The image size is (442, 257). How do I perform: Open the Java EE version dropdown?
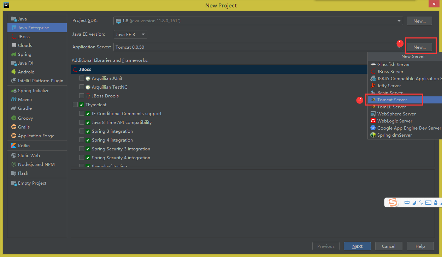tap(130, 35)
